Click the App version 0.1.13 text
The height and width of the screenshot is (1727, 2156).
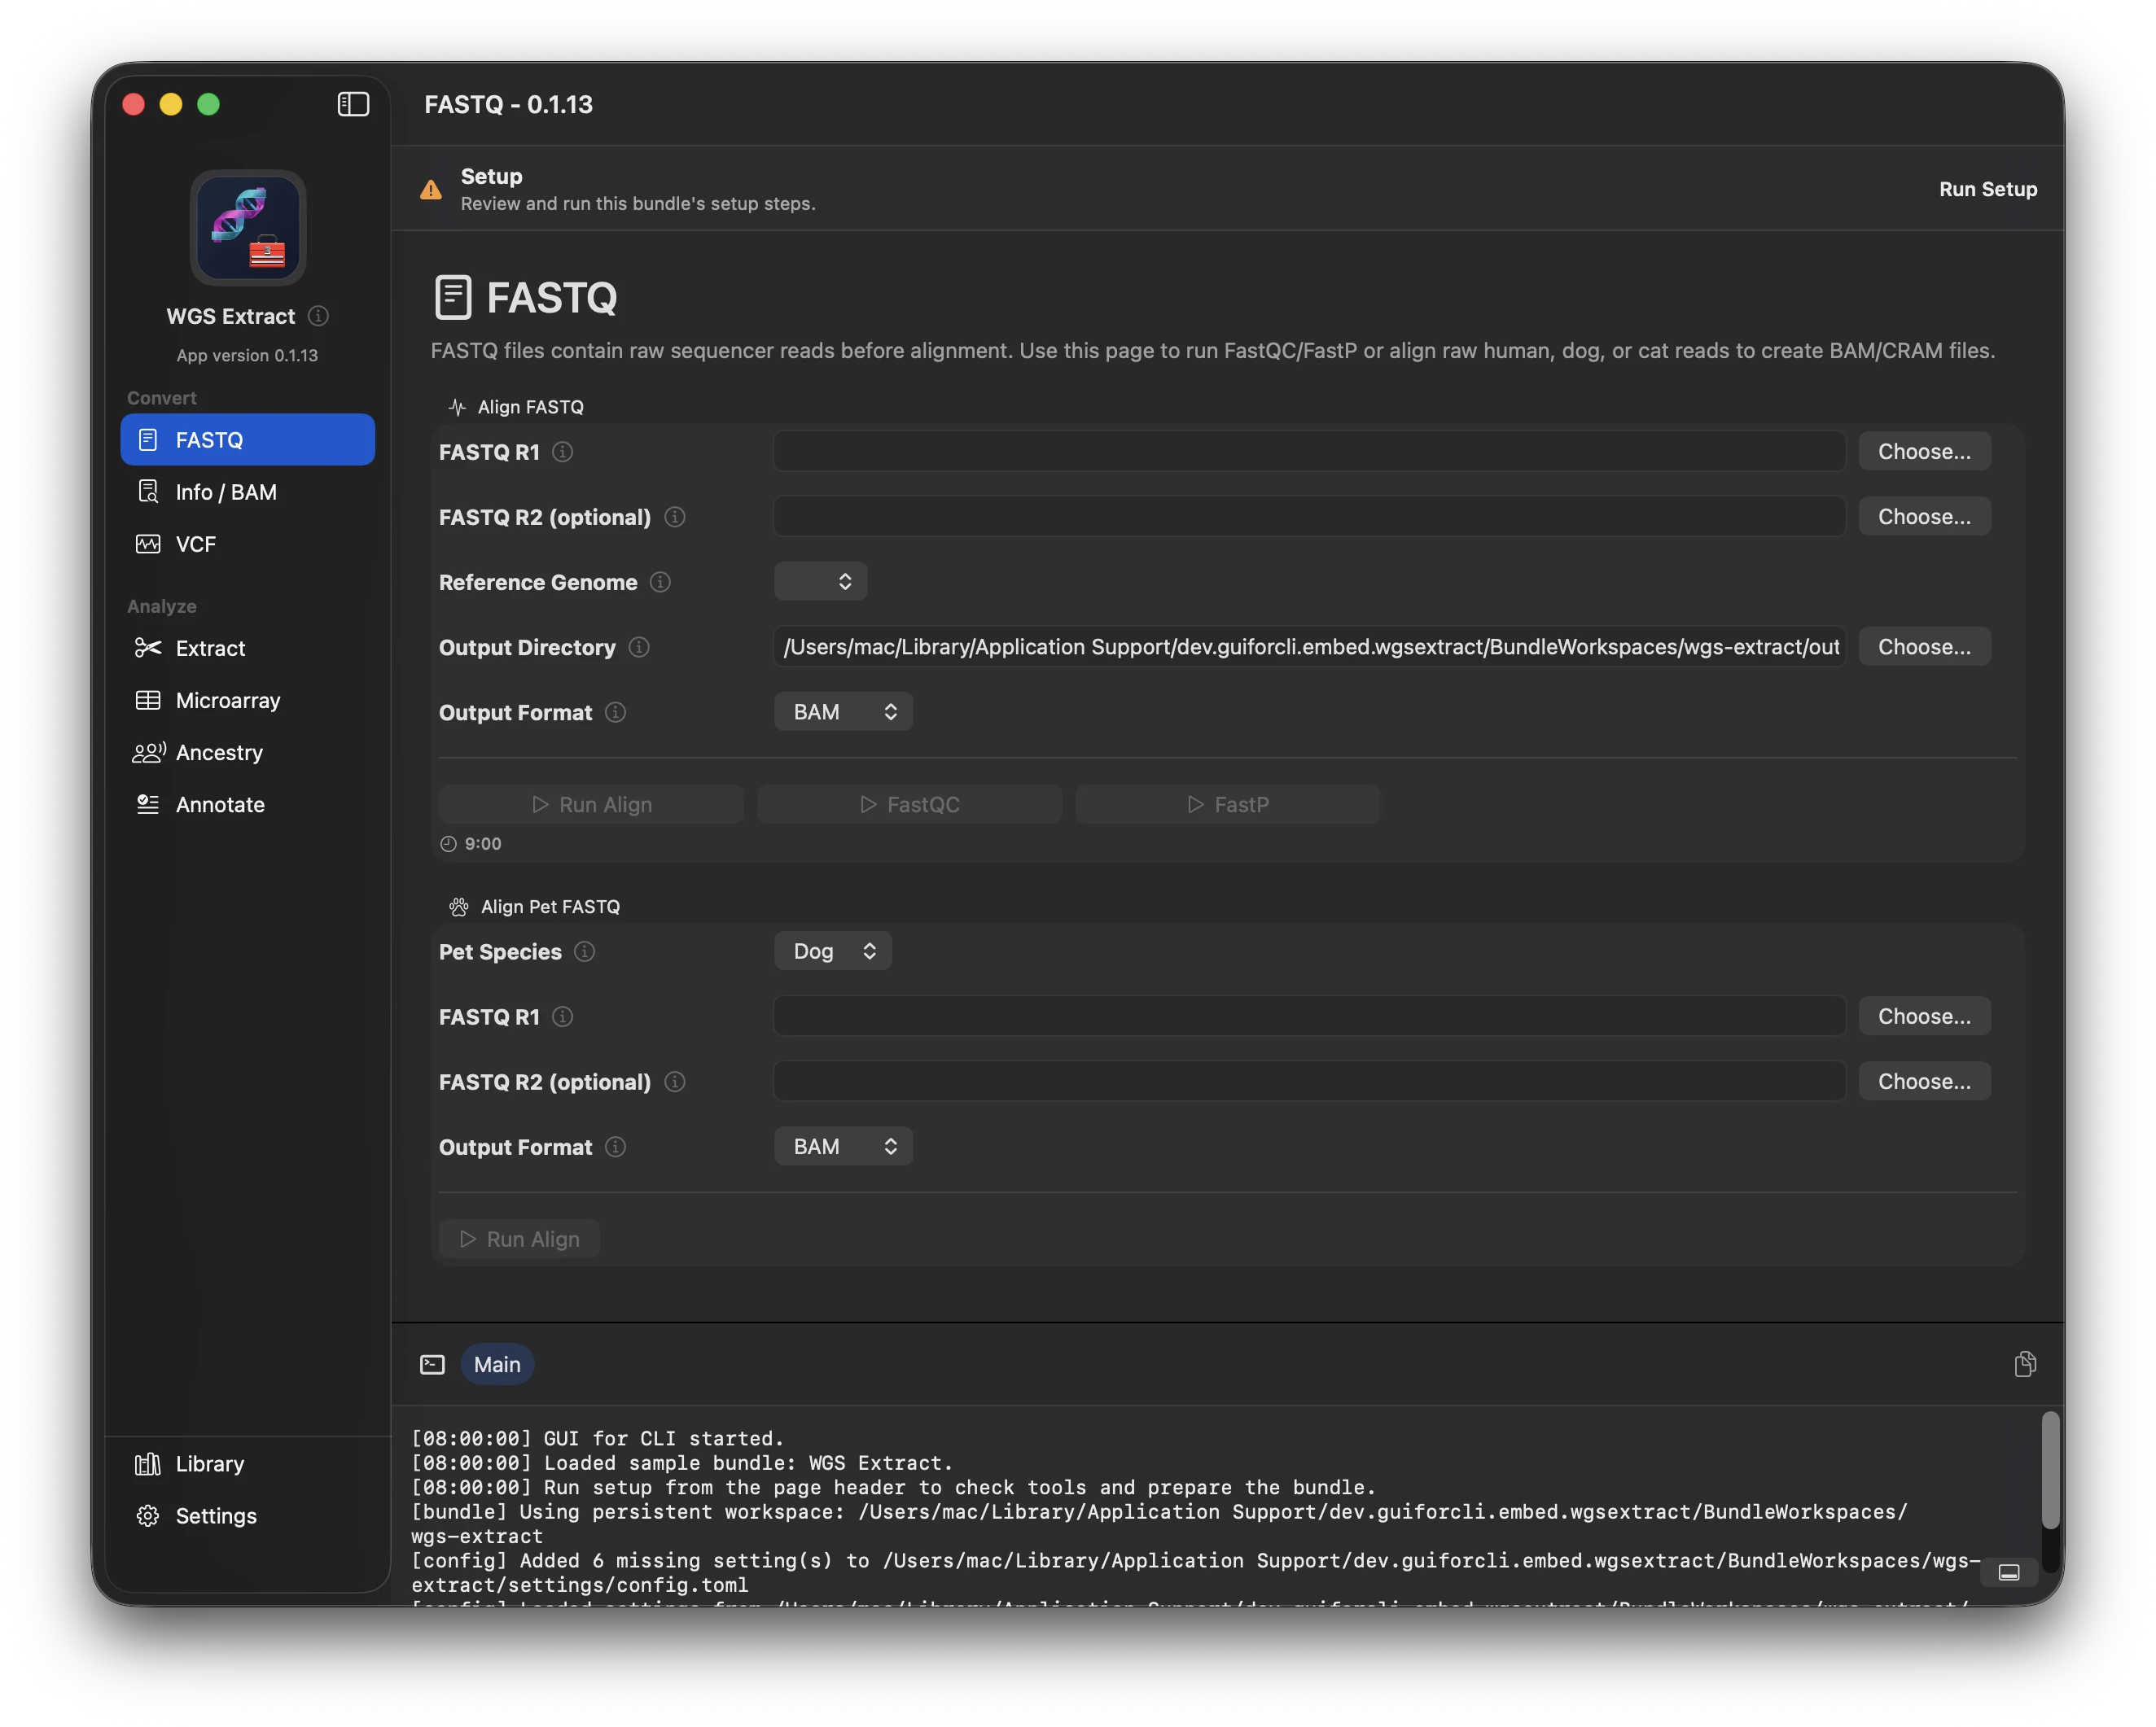(247, 355)
